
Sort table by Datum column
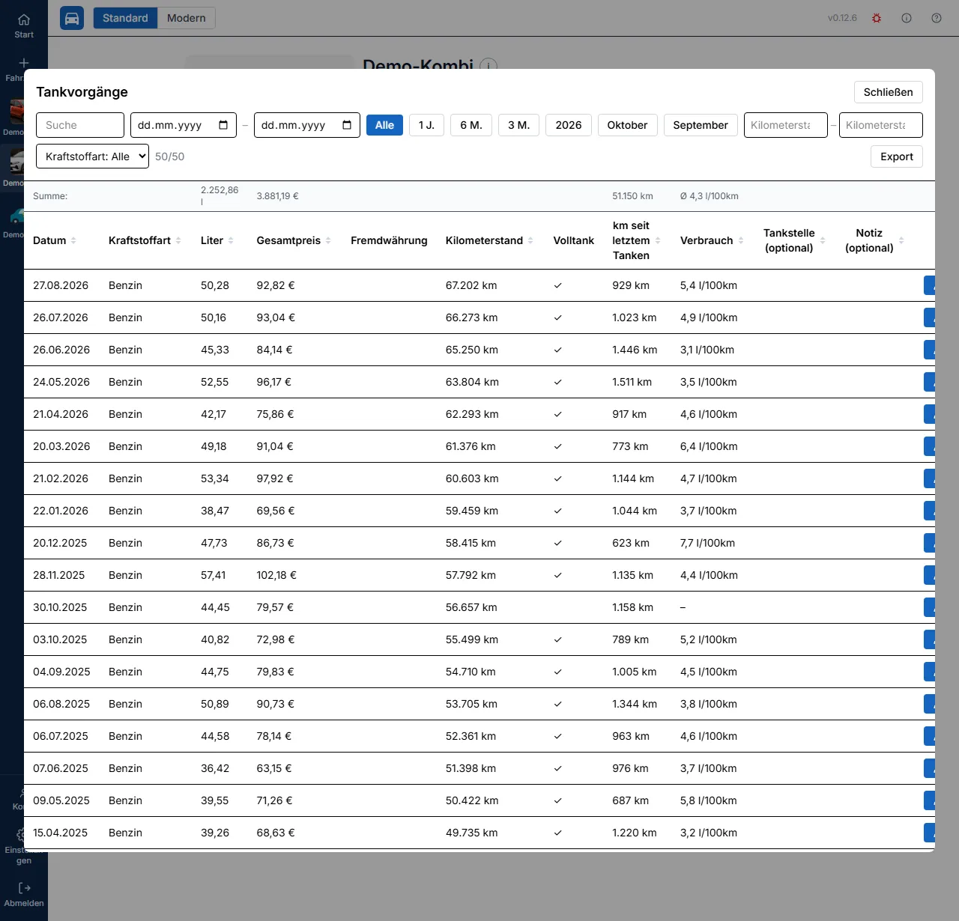[x=55, y=240]
